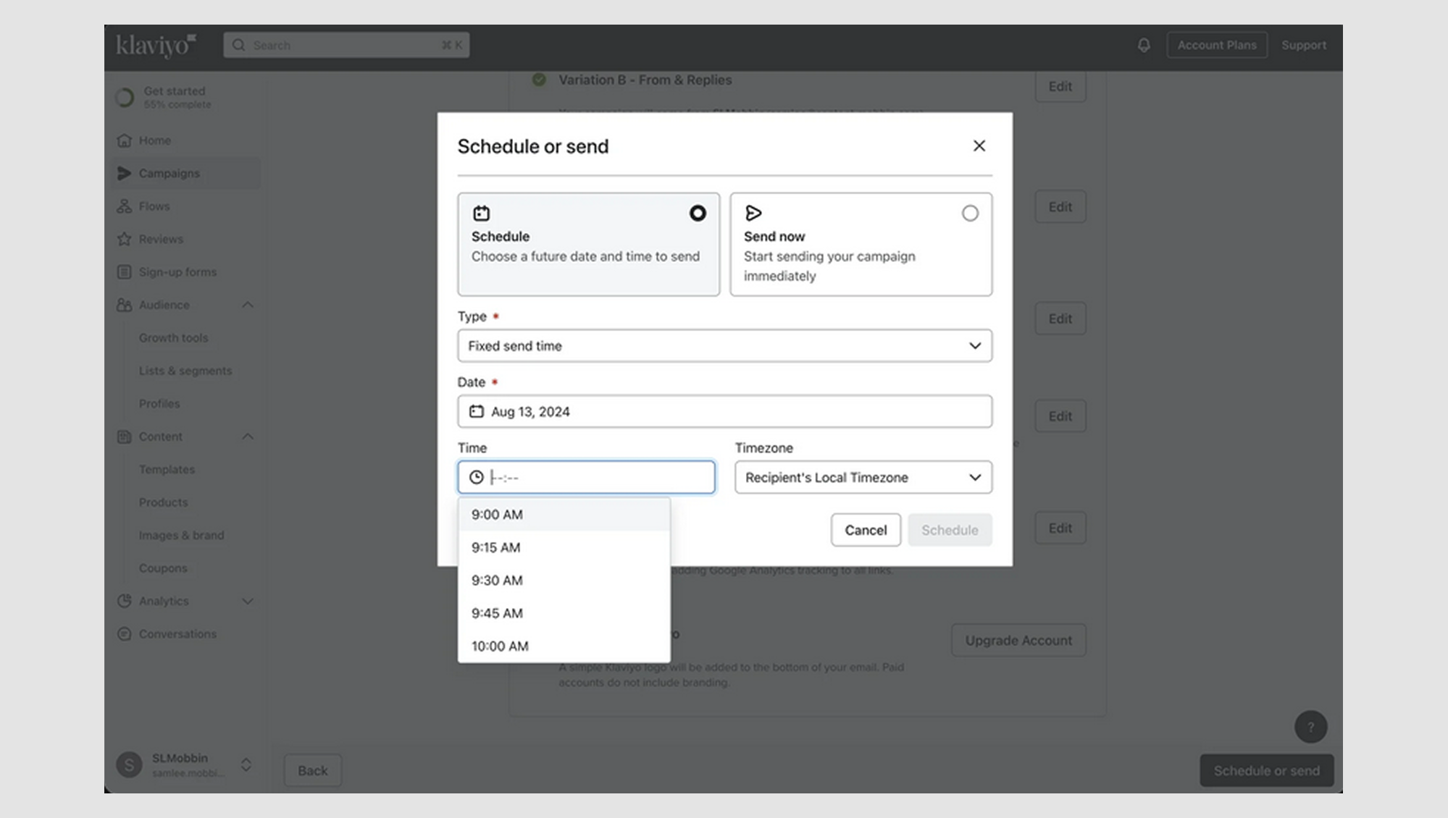Click the calendar icon in the Date field
The height and width of the screenshot is (818, 1448).
coord(476,410)
